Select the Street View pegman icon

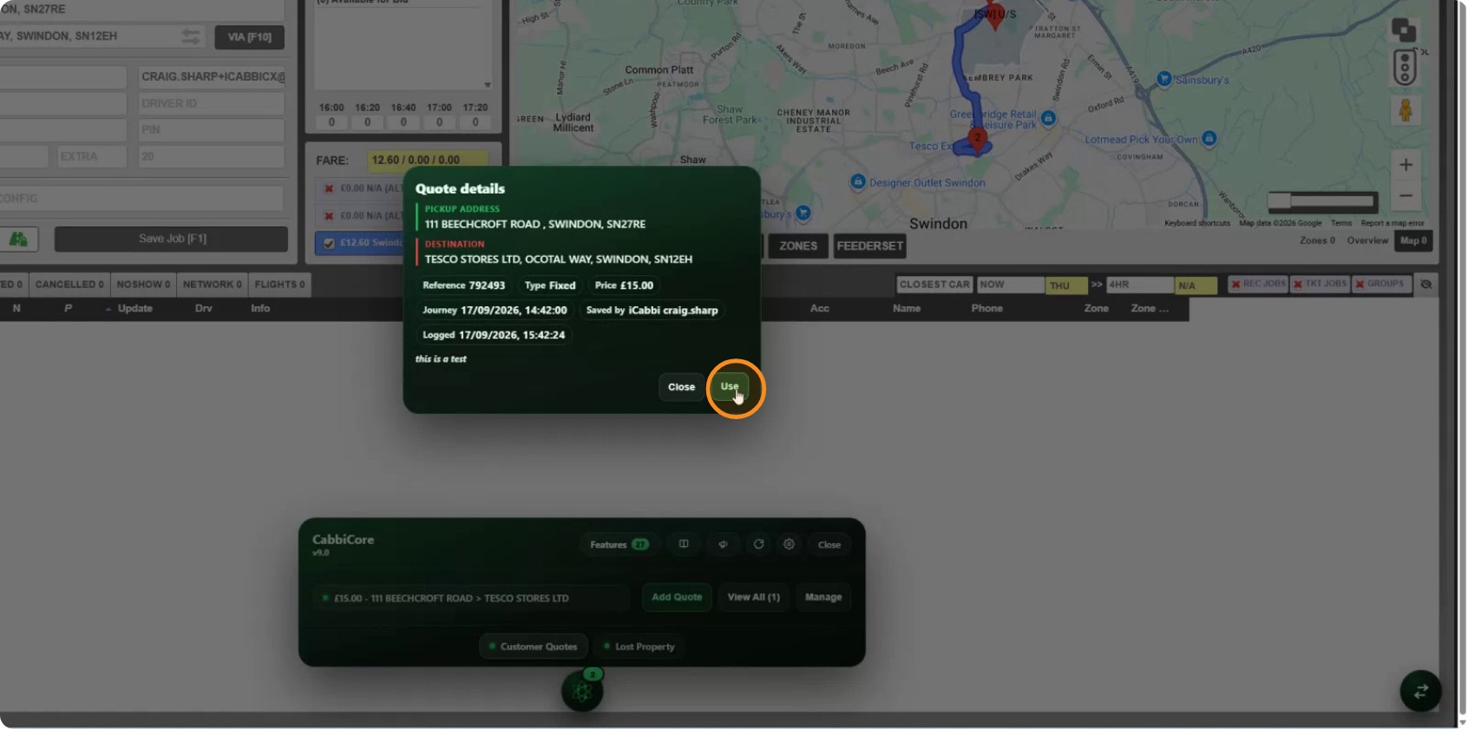(1406, 110)
